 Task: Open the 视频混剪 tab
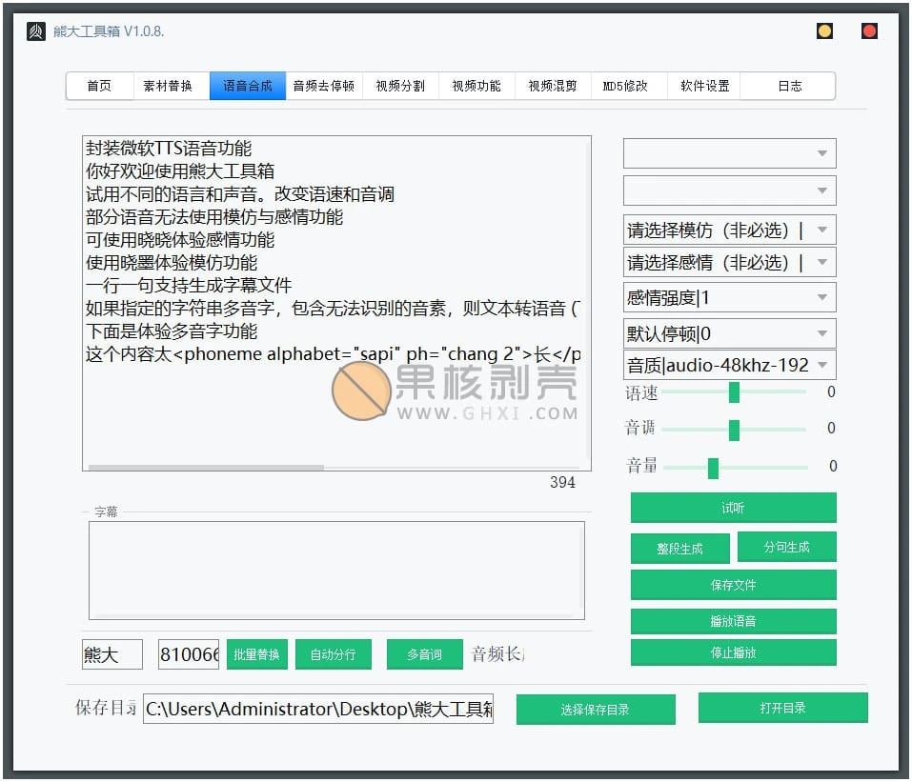(x=552, y=85)
